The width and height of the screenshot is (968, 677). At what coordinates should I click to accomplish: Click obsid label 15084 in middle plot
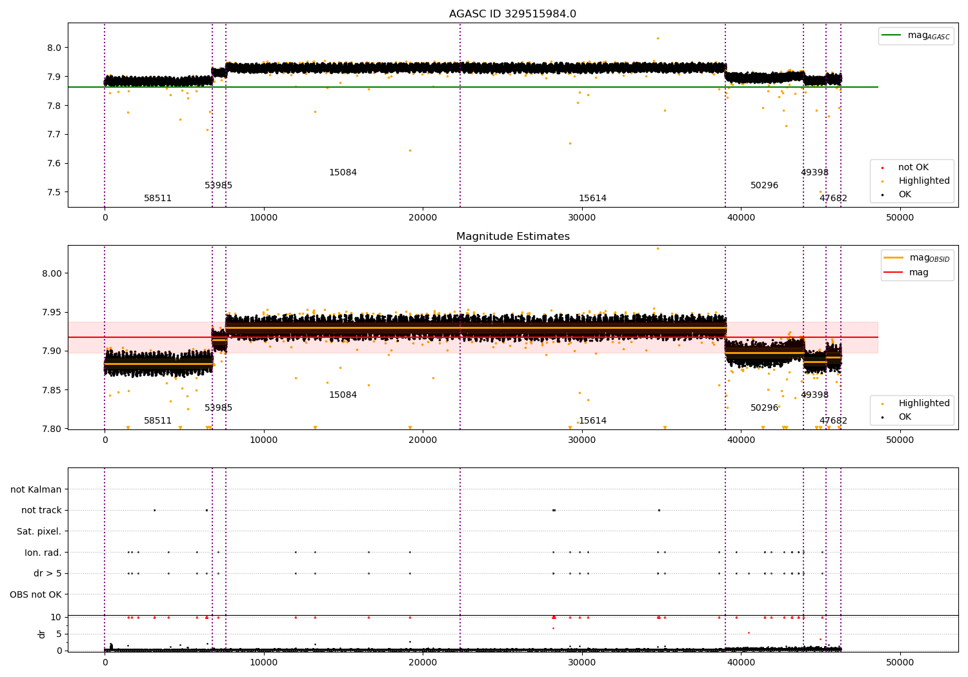pos(343,395)
